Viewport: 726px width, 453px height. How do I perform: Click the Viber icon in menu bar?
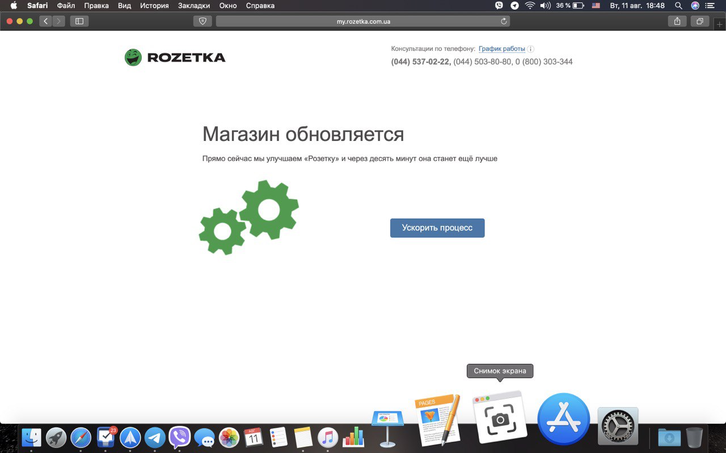tap(499, 6)
